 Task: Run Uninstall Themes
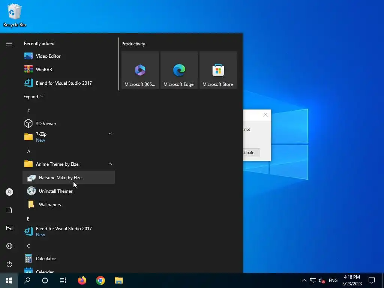69,191
